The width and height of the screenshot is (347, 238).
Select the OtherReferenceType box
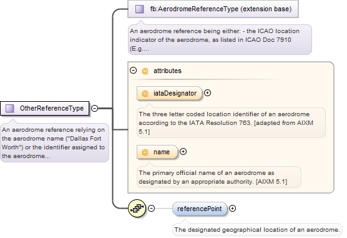click(x=45, y=108)
